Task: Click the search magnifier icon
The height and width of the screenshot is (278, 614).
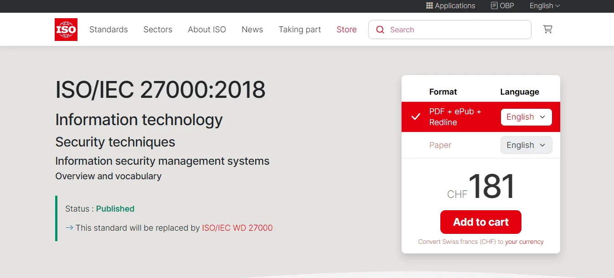Action: [380, 30]
